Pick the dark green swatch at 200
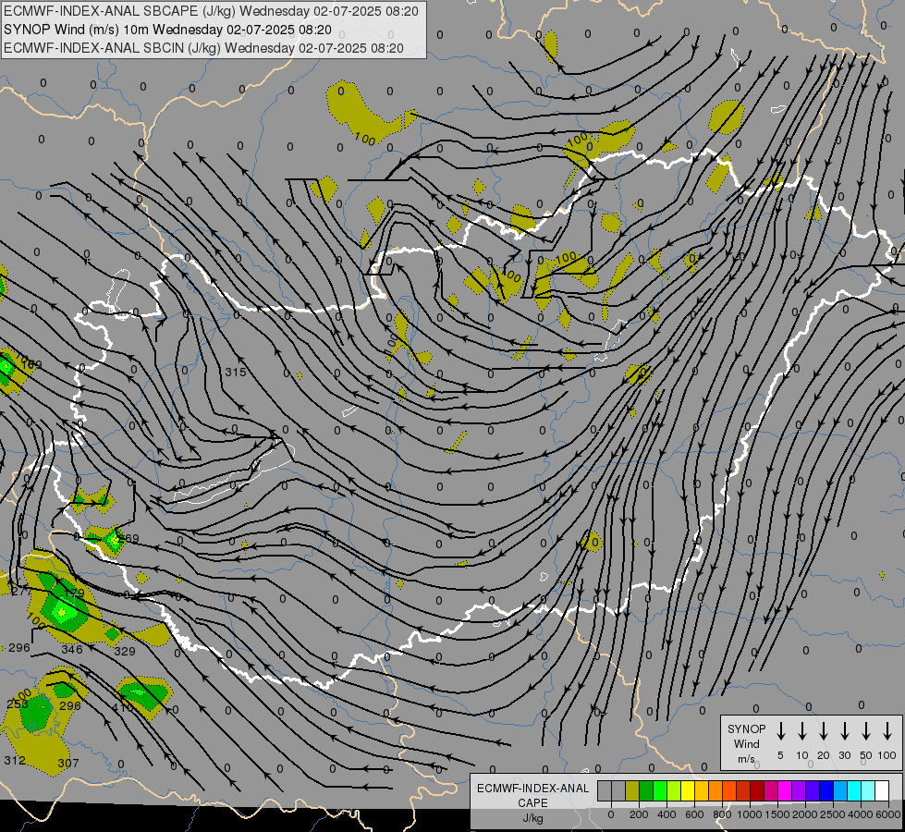Viewport: 905px width, 832px height. coord(646,790)
